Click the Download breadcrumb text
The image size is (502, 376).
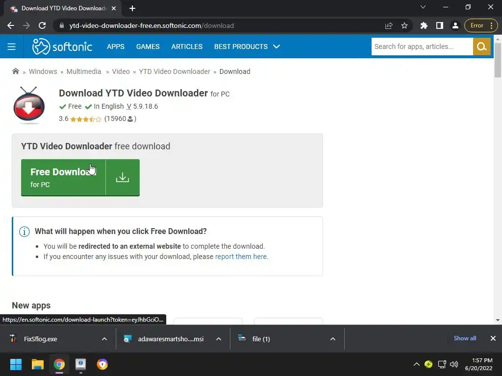click(x=235, y=71)
